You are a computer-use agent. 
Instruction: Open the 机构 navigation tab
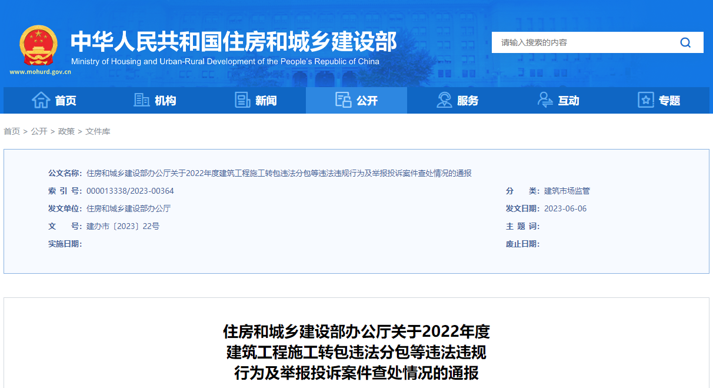(155, 100)
